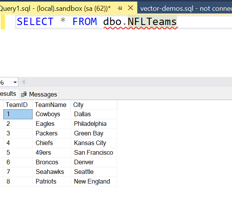
Task: Select the San Francisco cell
Action: click(x=94, y=153)
